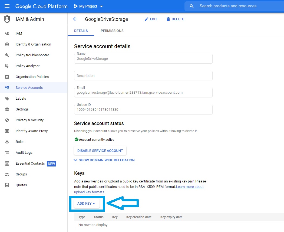Click the Organisation Policies list icon
This screenshot has width=284, height=232.
point(7,77)
